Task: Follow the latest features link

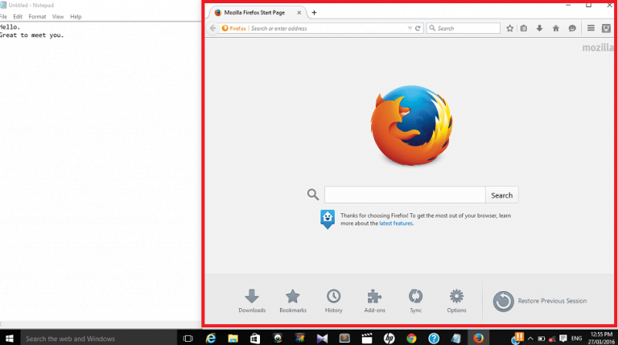Action: click(396, 224)
